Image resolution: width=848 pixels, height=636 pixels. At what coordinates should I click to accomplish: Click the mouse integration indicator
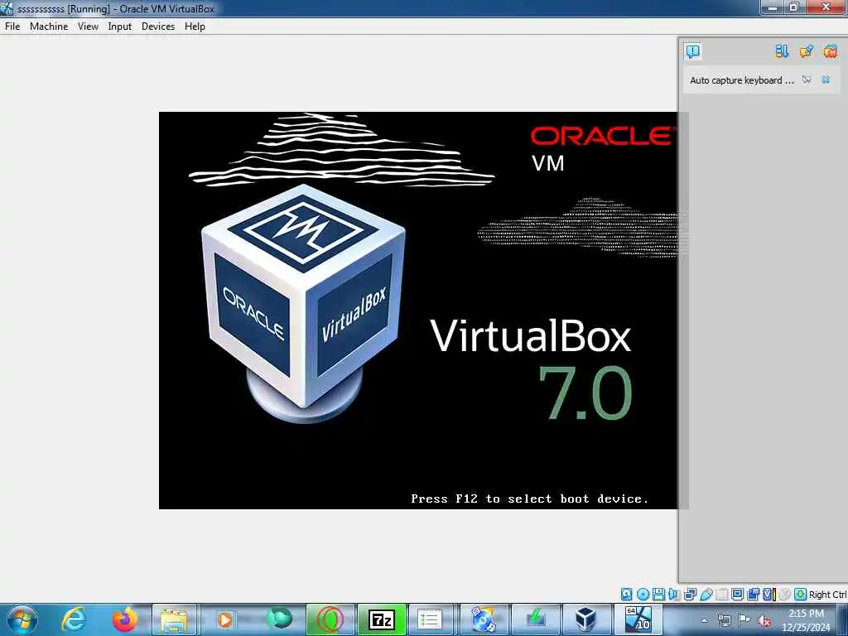[785, 595]
